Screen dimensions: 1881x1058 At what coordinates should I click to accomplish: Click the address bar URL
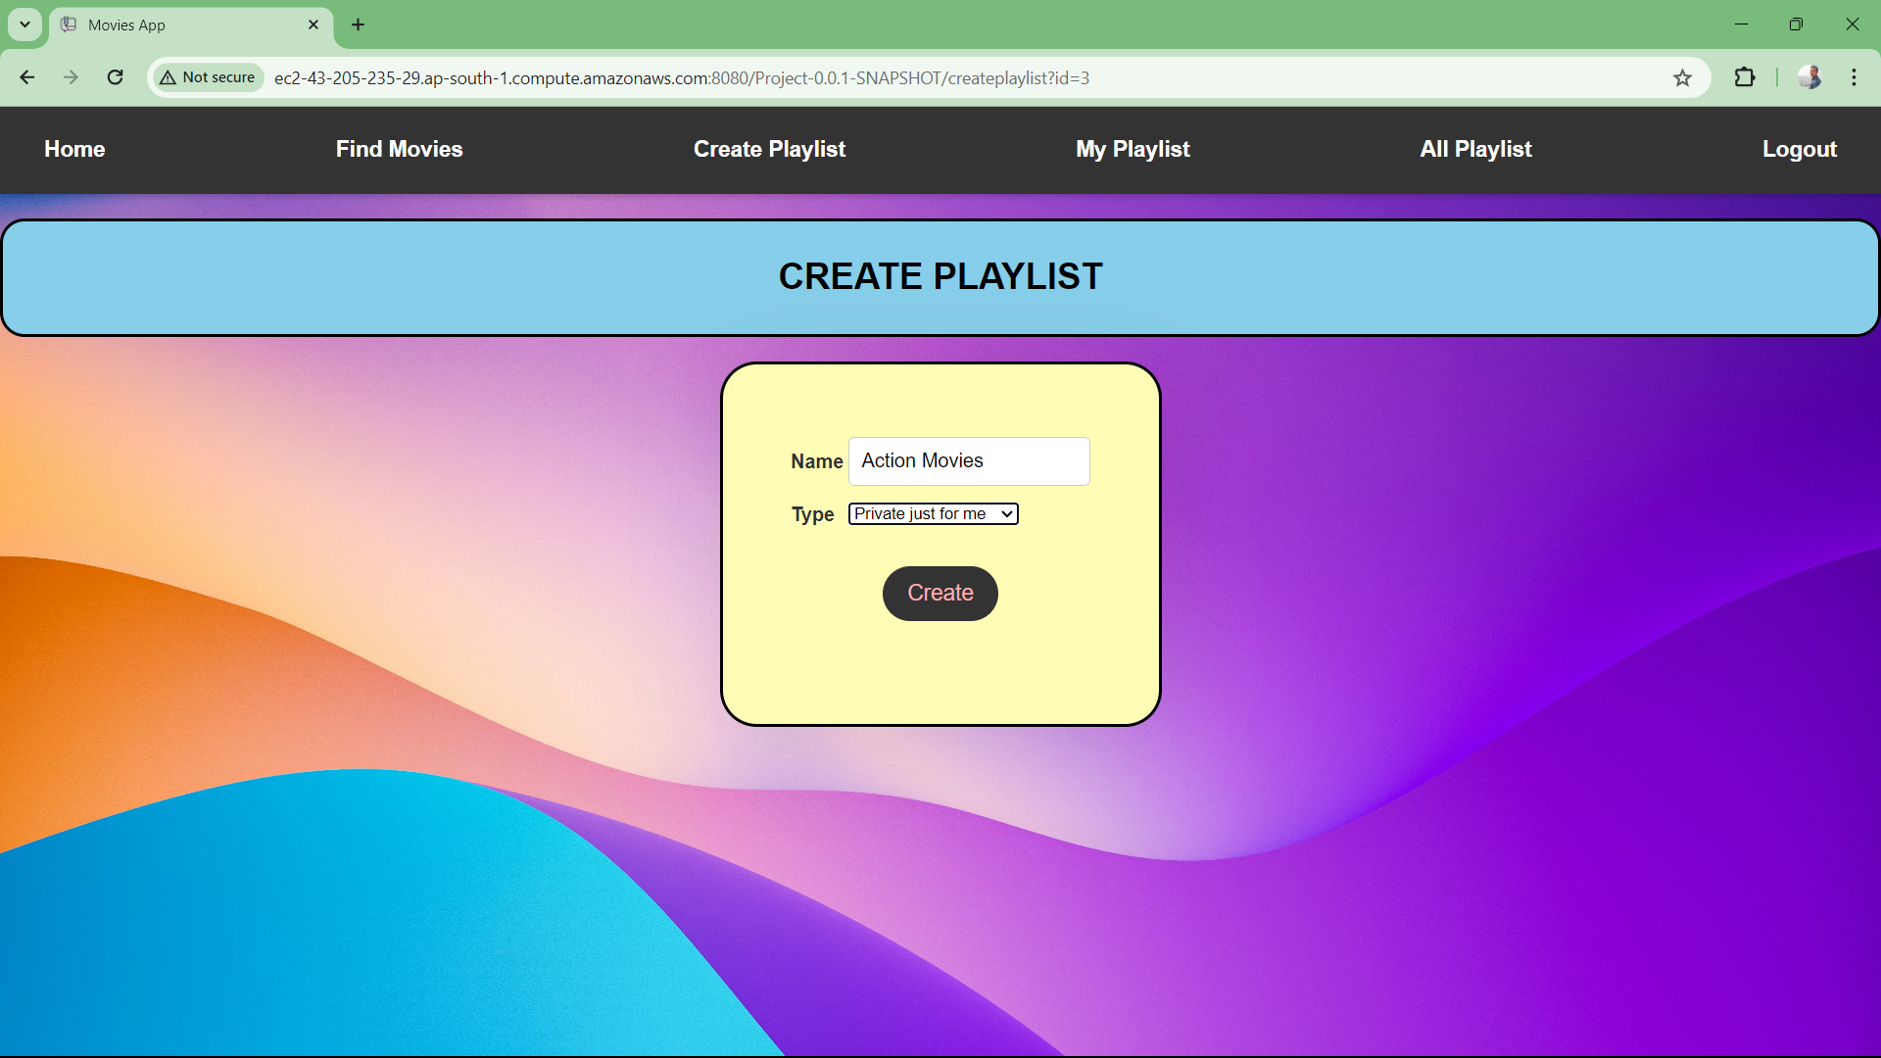[682, 77]
